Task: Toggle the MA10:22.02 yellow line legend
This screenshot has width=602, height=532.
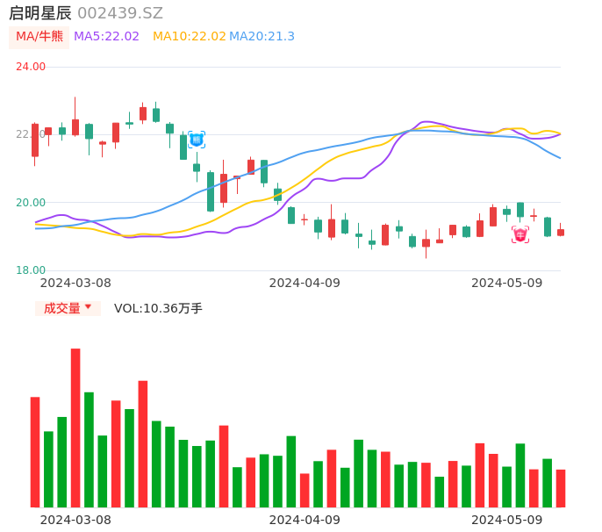Action: tap(189, 36)
